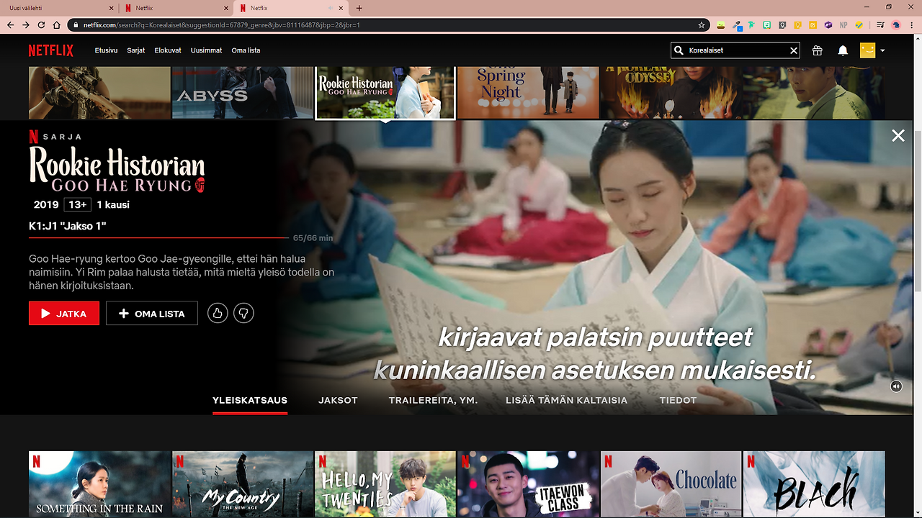Open the Chocolate thumbnail

[671, 484]
